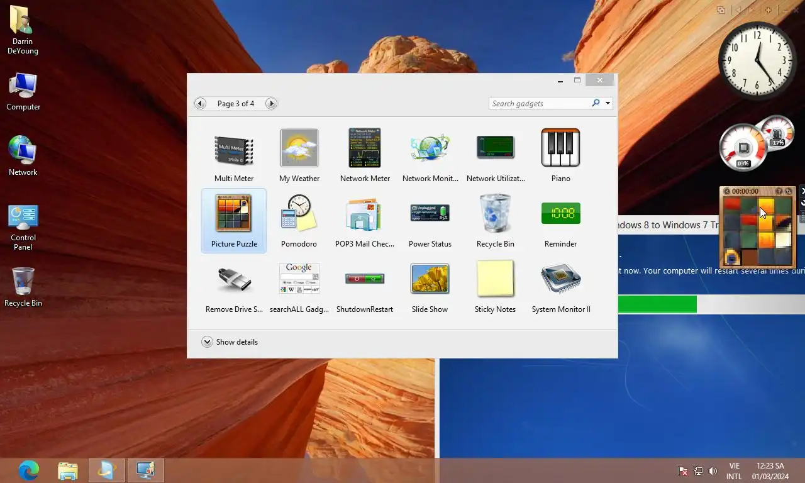Select the Piano gadget icon

[x=560, y=148]
